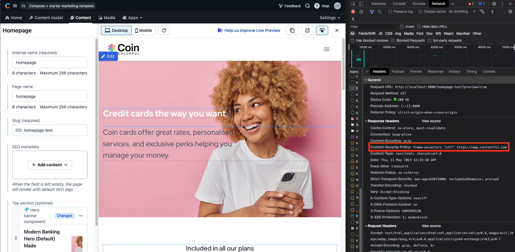Open the Add content dropdown
This screenshot has height=252, width=515.
[50, 165]
